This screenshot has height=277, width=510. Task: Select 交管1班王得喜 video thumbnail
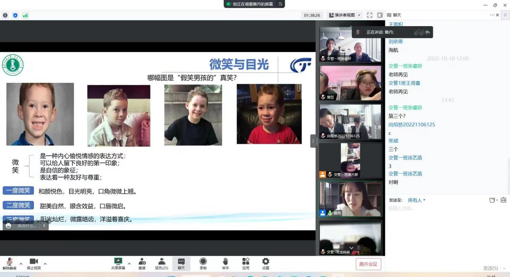point(350,238)
